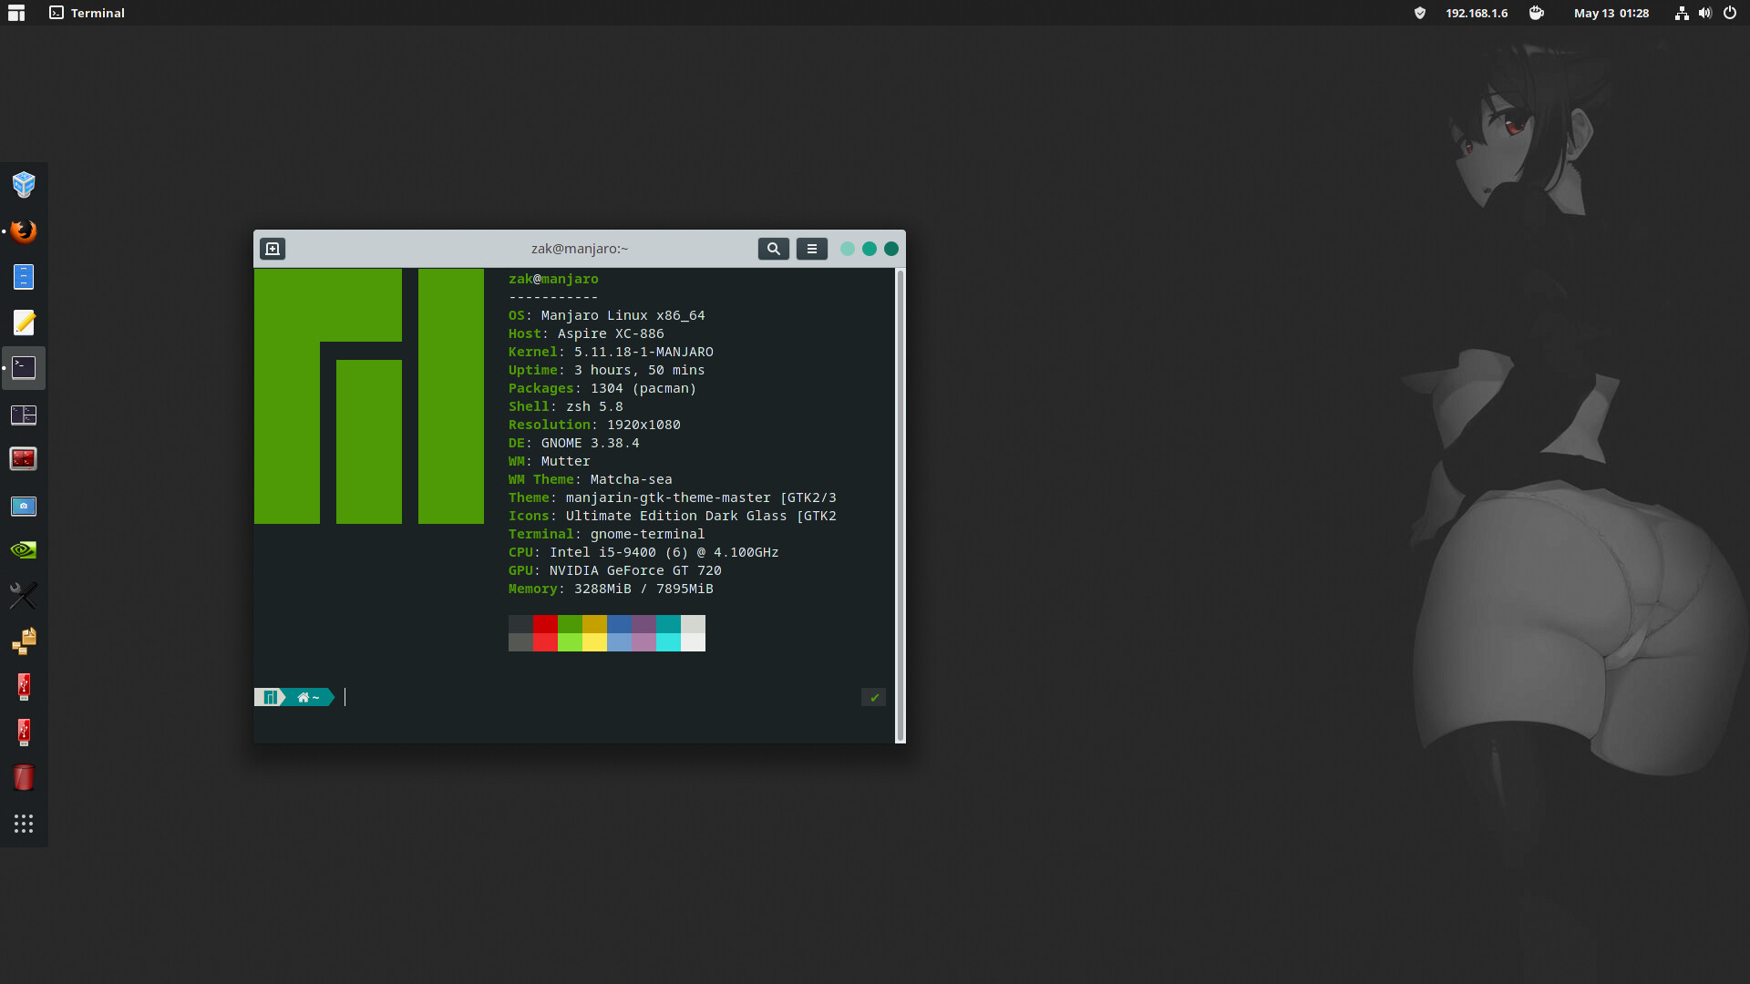Toggle sound from the speaker icon
Image resolution: width=1750 pixels, height=984 pixels.
1704,13
